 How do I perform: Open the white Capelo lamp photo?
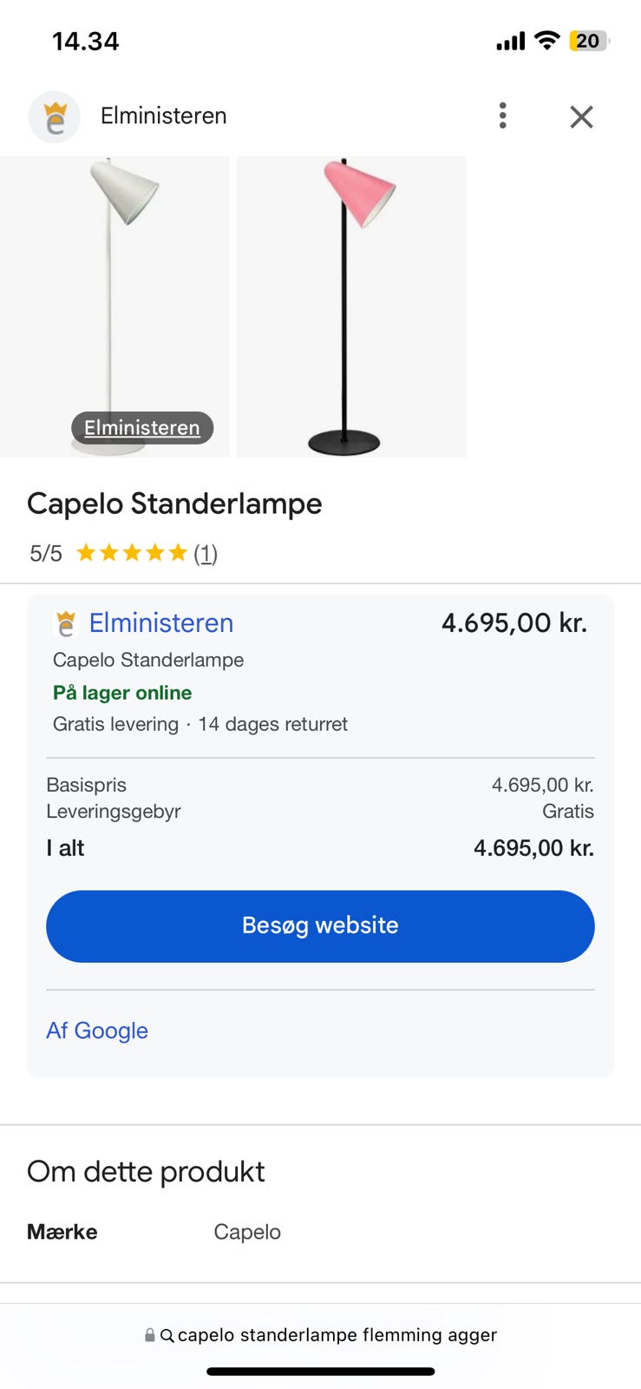click(114, 286)
